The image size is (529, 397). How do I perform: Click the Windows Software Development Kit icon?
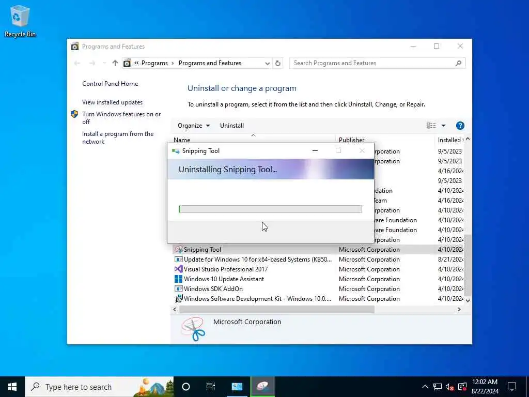pyautogui.click(x=178, y=298)
